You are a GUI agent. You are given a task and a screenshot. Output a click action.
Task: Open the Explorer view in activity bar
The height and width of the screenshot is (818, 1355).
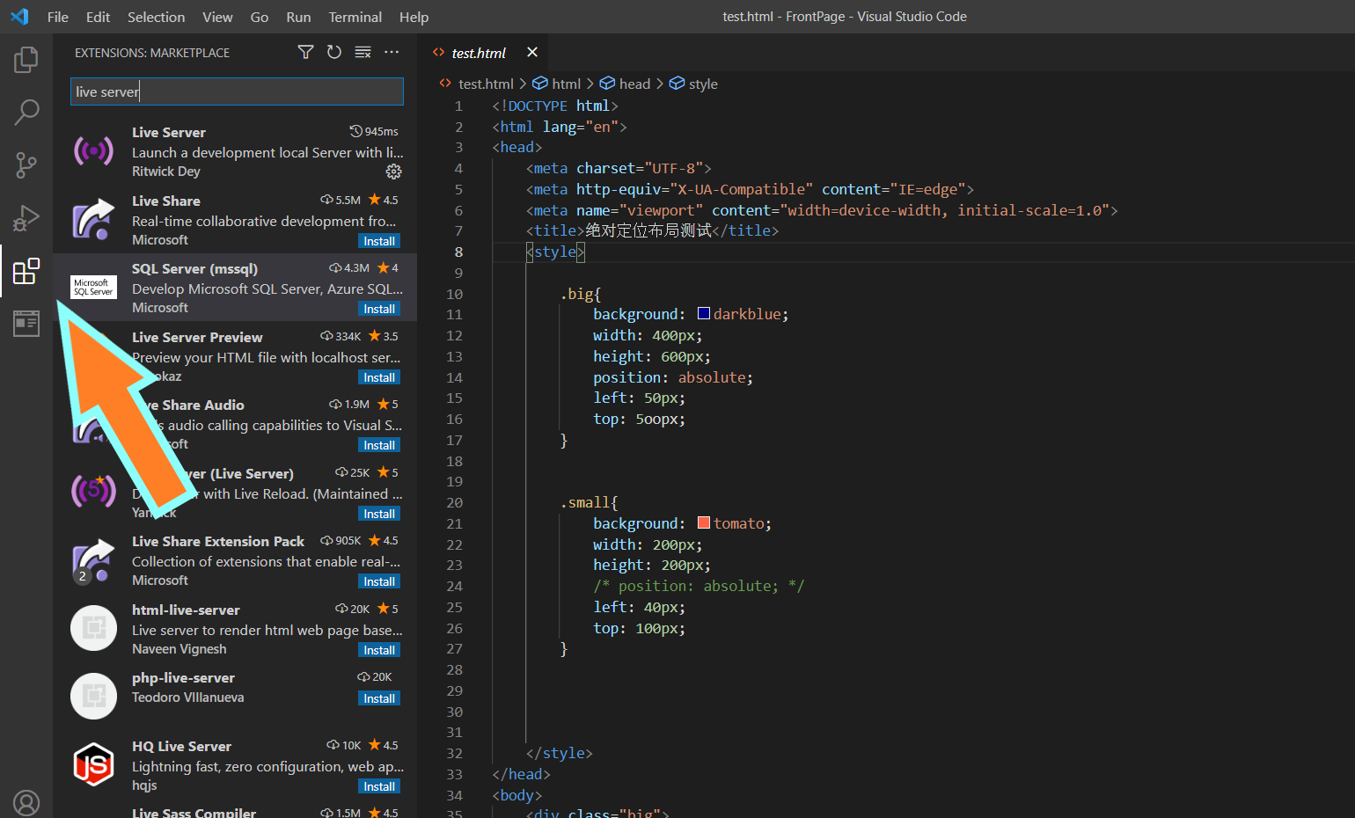26,60
